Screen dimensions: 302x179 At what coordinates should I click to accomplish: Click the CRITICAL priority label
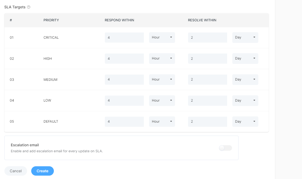click(x=51, y=37)
